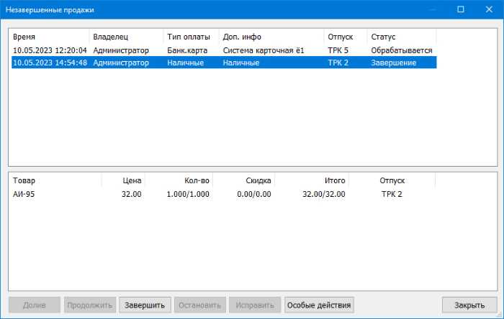The width and height of the screenshot is (504, 319).
Task: Open Особые действия options
Action: (x=319, y=305)
